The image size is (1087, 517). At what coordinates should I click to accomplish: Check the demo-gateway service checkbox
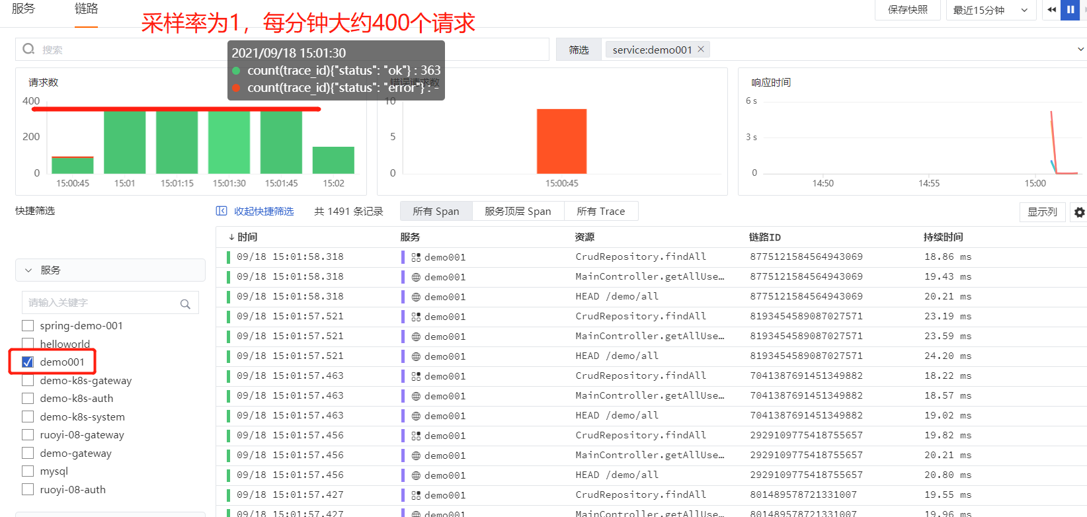pos(28,453)
